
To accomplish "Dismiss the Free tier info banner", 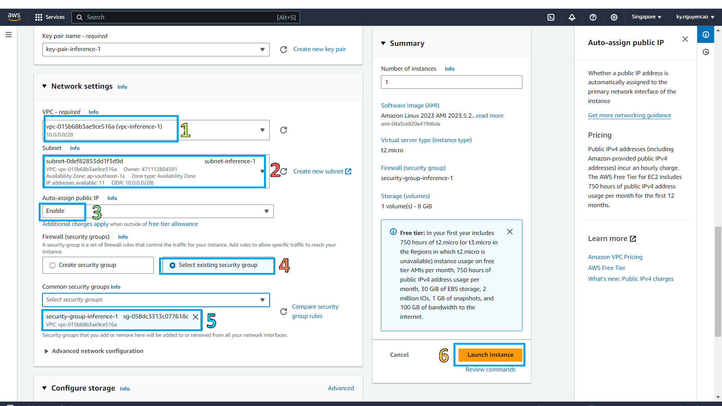I will point(510,232).
